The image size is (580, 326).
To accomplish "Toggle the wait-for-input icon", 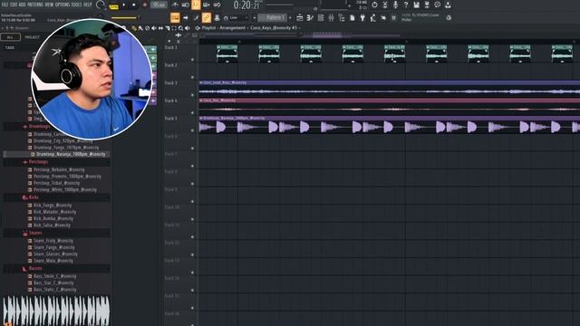I will 186,5.
